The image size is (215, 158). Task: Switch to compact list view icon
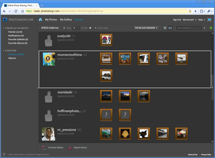click(165, 28)
